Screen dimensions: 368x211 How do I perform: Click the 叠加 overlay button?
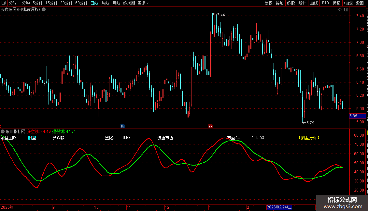[x=280, y=3]
